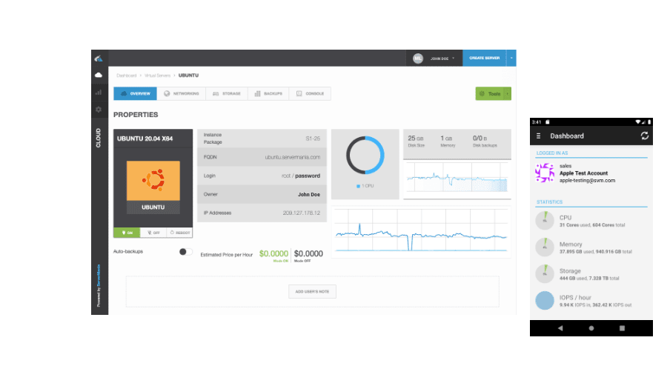Open the statistics bar chart sidebar icon

tap(99, 93)
